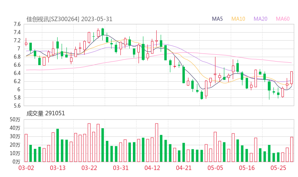Click the 03-13 date label
The width and height of the screenshot is (298, 177).
pos(58,168)
